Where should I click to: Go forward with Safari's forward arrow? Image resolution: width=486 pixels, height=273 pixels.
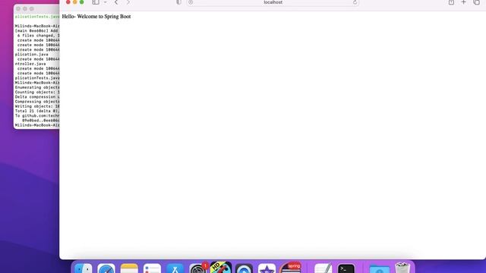[128, 2]
